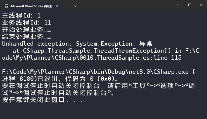Viewport: 207px width, 119px height.
Task: Click the 业务线程Id: 11 output line
Action: (x=26, y=23)
